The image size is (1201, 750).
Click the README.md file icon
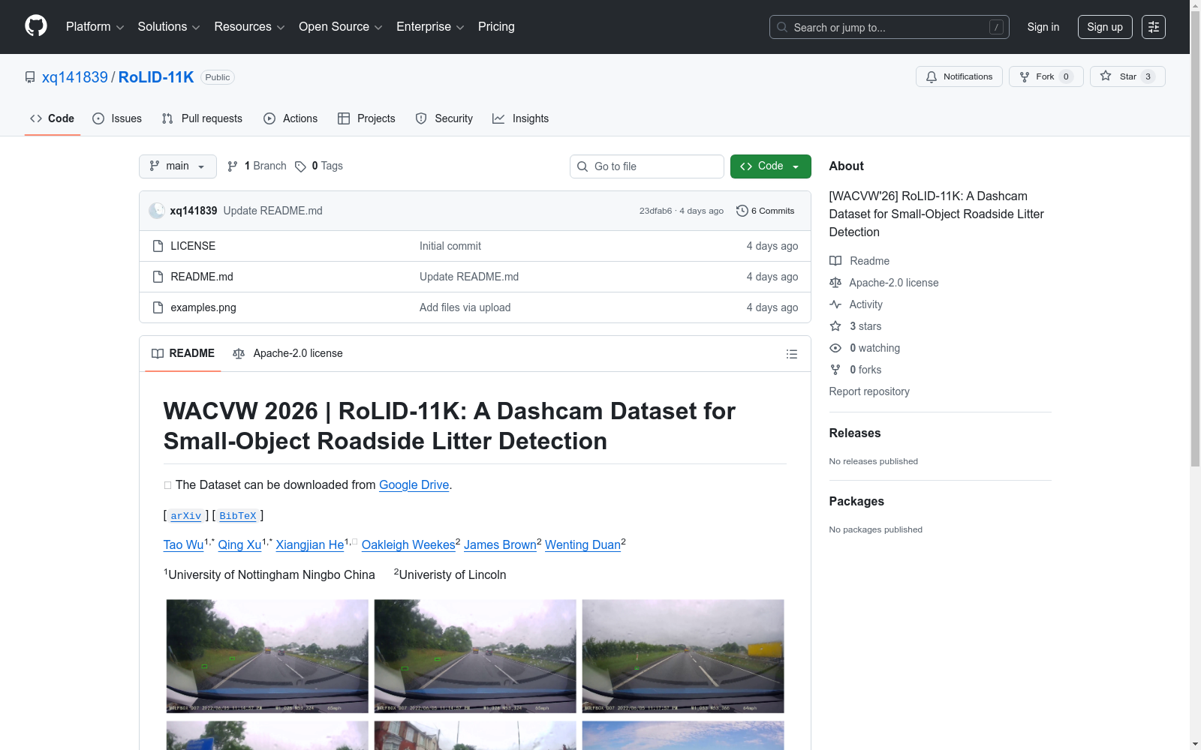158,277
